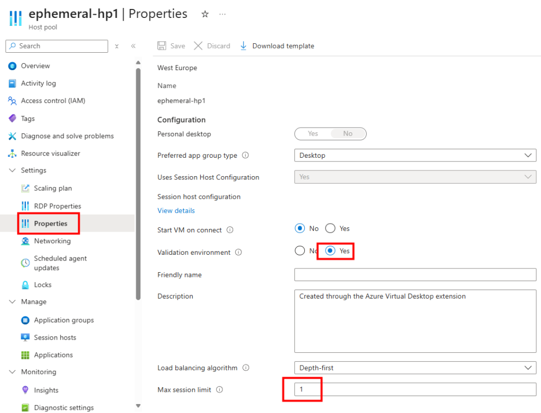Click the Application groups icon
Viewport: 541px width, 413px height.
[25, 320]
